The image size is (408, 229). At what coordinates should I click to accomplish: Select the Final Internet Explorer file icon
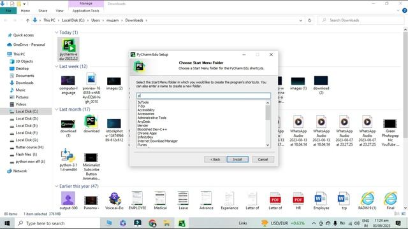coord(390,198)
